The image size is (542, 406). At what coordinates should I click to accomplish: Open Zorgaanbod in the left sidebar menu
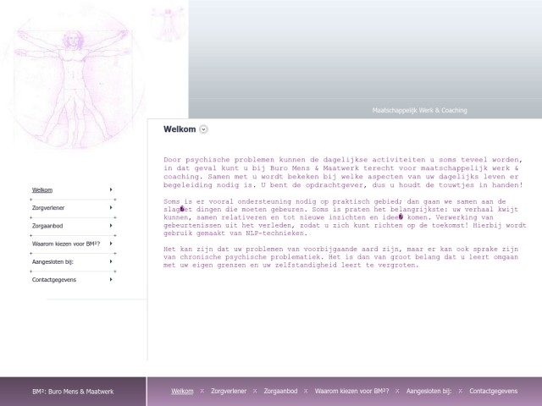point(47,225)
